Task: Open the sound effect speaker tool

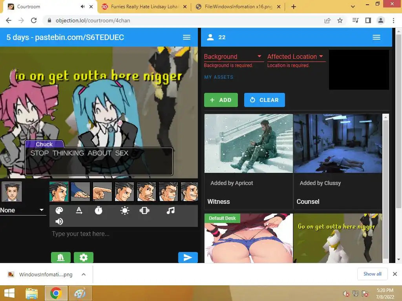Action: coord(59,221)
